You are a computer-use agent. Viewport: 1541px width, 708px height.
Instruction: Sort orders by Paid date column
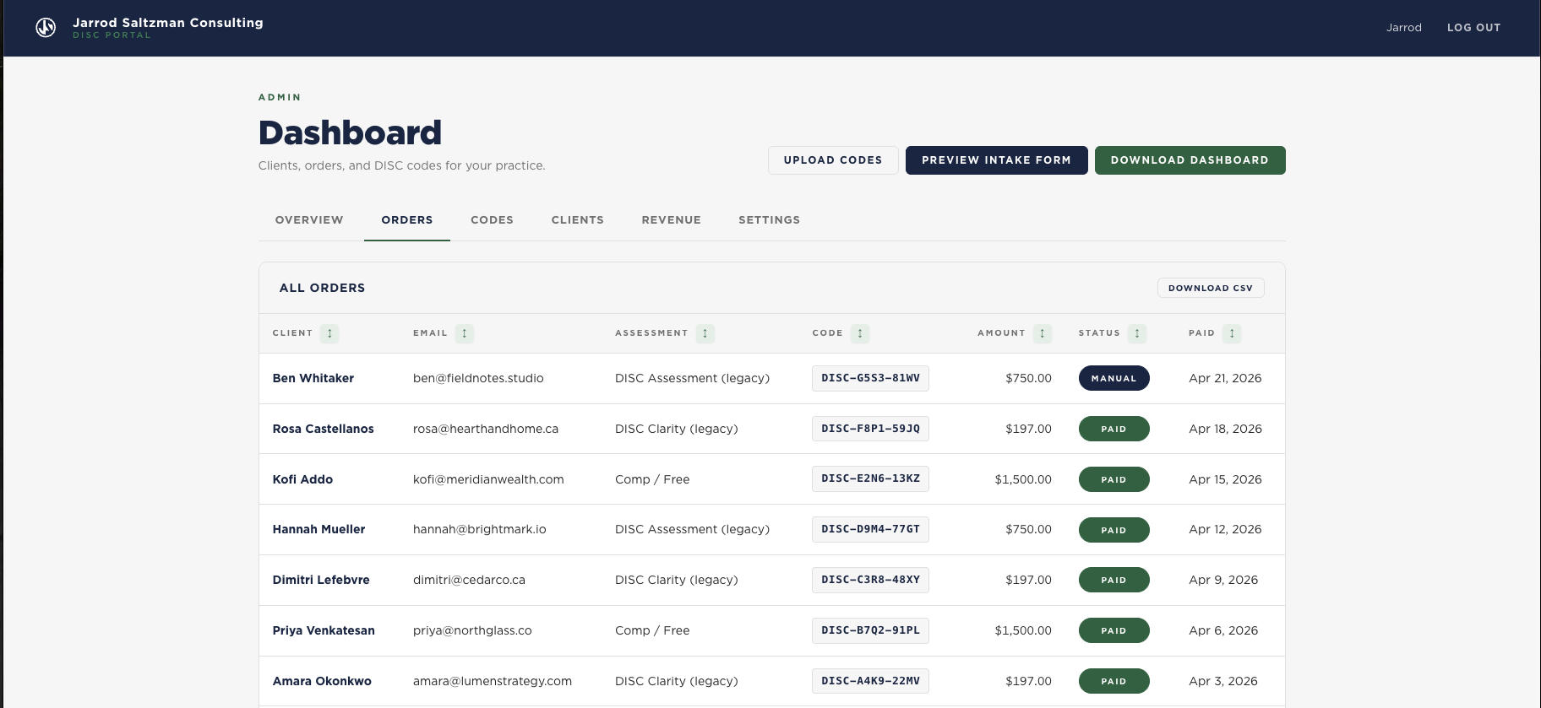pyautogui.click(x=1232, y=333)
